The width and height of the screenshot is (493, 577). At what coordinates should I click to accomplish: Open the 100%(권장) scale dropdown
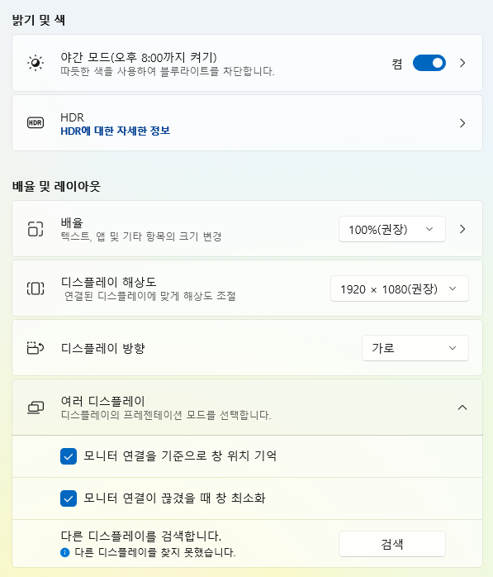click(x=392, y=229)
